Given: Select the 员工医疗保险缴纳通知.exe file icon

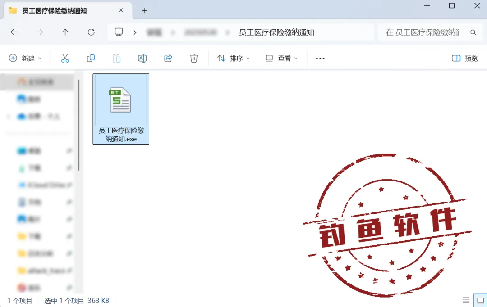Looking at the screenshot, I should click(x=120, y=100).
